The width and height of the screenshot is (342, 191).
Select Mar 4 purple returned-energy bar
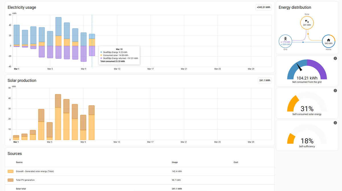(x=42, y=52)
